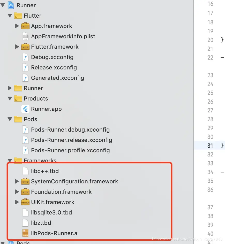
Task: Select the Runner project root label
Action: [26, 5]
